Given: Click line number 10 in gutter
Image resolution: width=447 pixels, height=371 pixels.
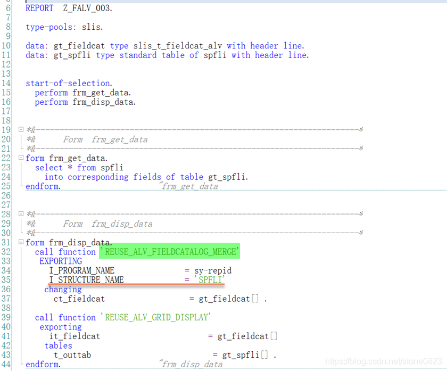Looking at the screenshot, I should [6, 46].
